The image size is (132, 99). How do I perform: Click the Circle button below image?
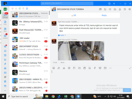pyautogui.click(x=55, y=63)
